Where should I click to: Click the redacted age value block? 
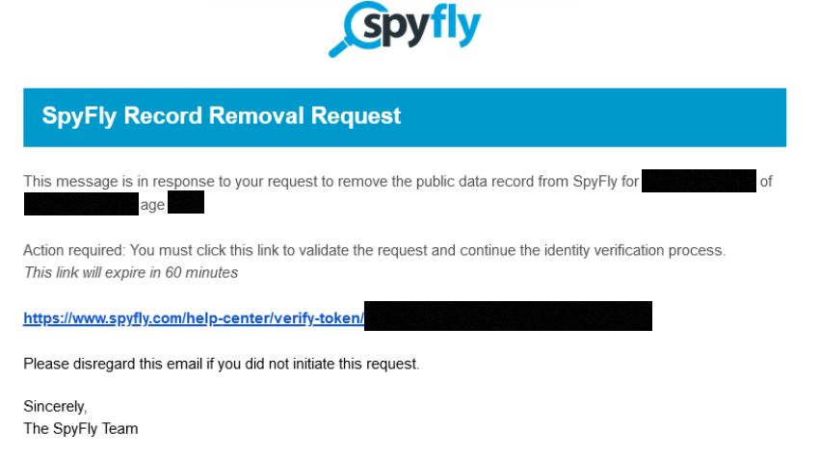point(186,204)
